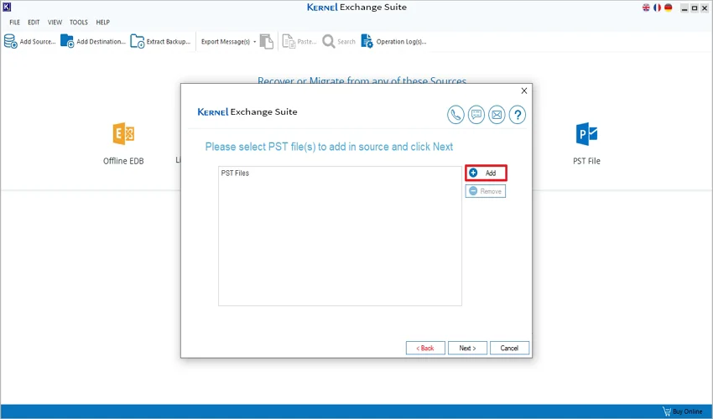
Task: Click the Add Source toolbar icon
Action: click(10, 41)
